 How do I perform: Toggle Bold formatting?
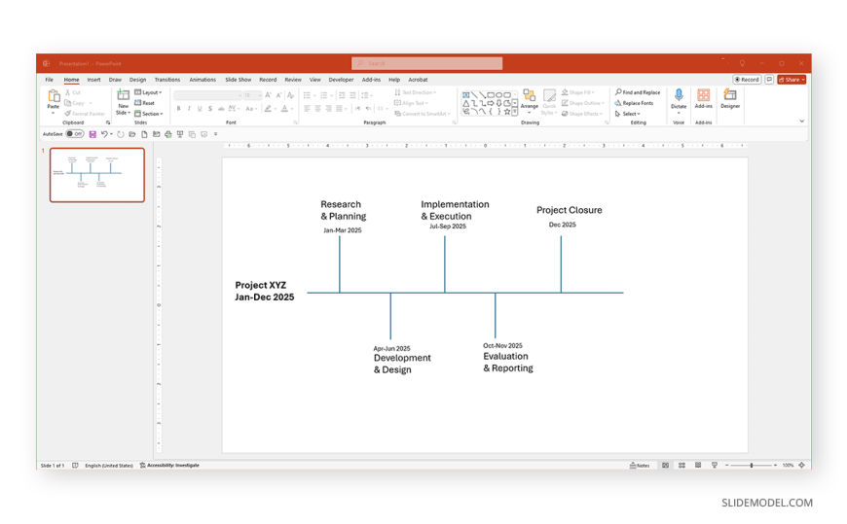tap(178, 109)
